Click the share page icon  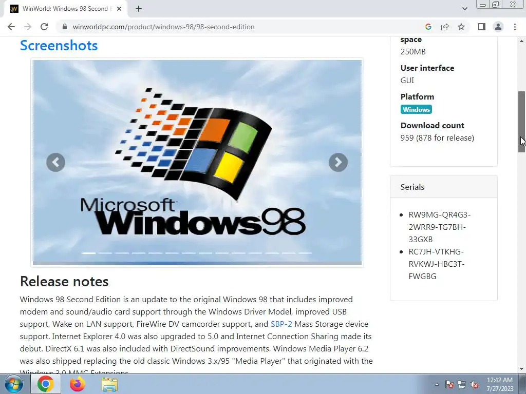pos(445,27)
